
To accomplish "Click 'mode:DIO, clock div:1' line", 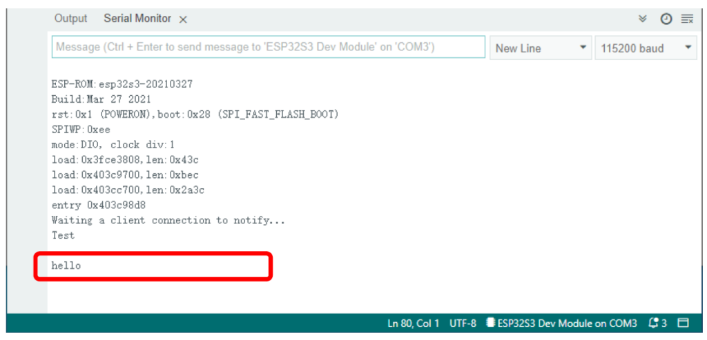I will click(x=113, y=145).
